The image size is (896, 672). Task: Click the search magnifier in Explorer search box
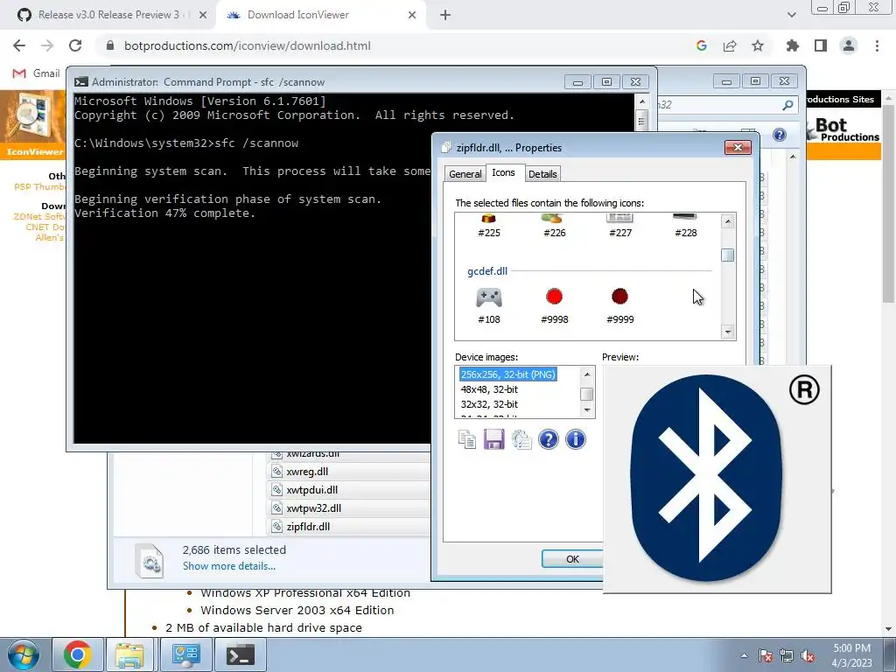tap(787, 105)
